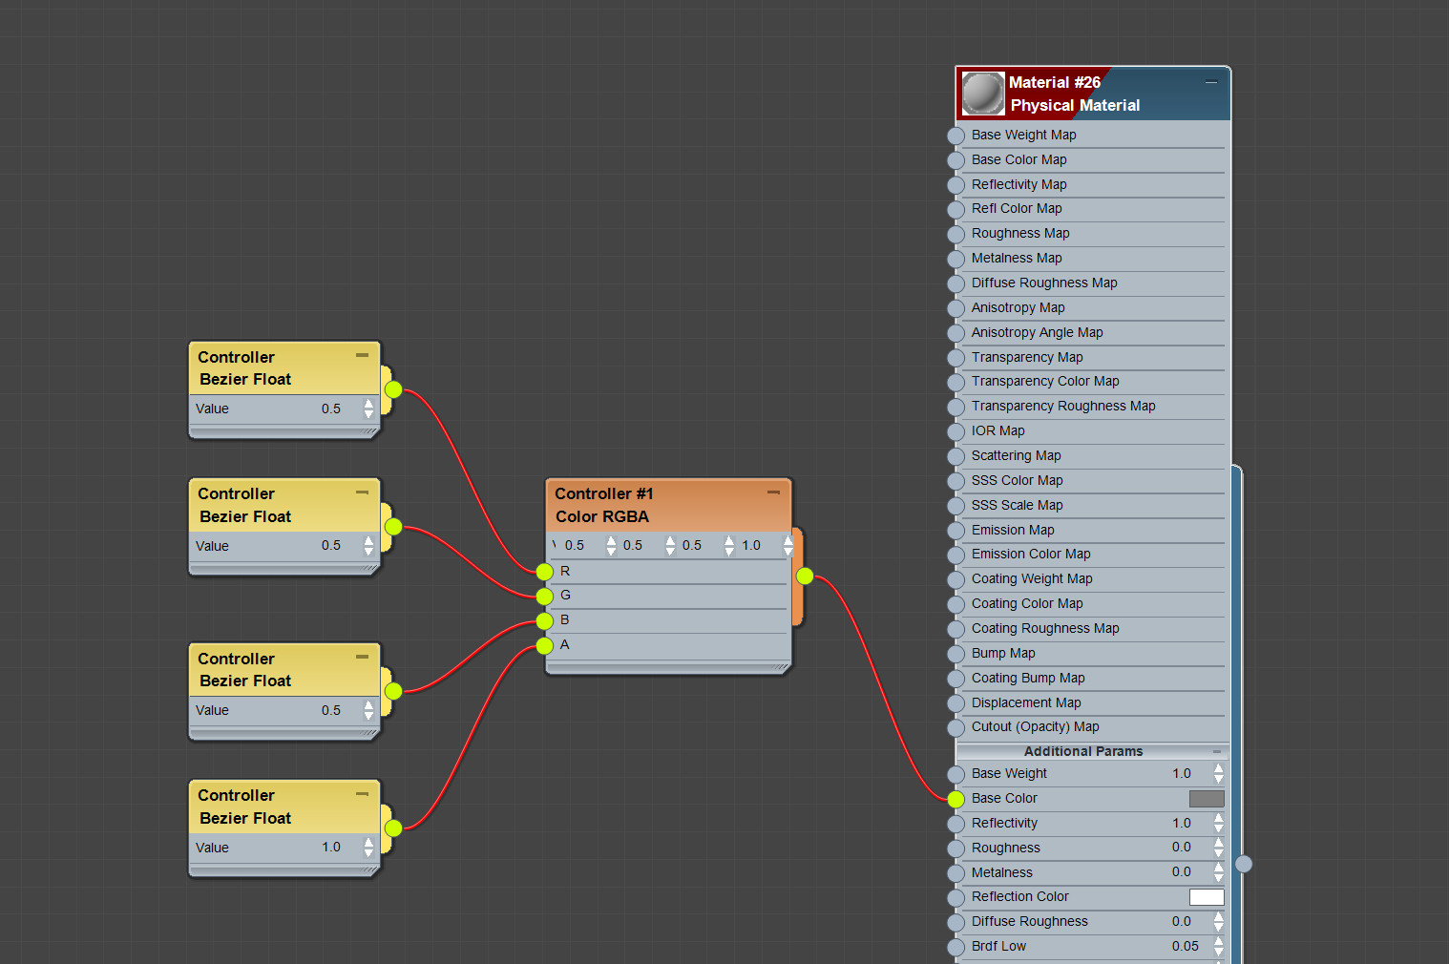1449x964 pixels.
Task: Collapse the Additional Params section
Action: click(x=1217, y=751)
